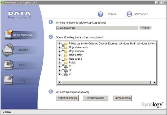167x115 pixels.
Task: Click the D: drive icon
Action: point(66,70)
